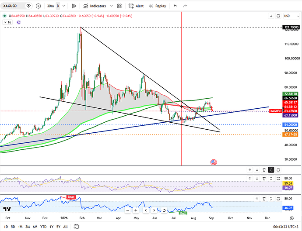Move the 59.34 RSI pane down
Image resolution: width=302 pixels, height=231 pixels.
click(x=257, y=179)
